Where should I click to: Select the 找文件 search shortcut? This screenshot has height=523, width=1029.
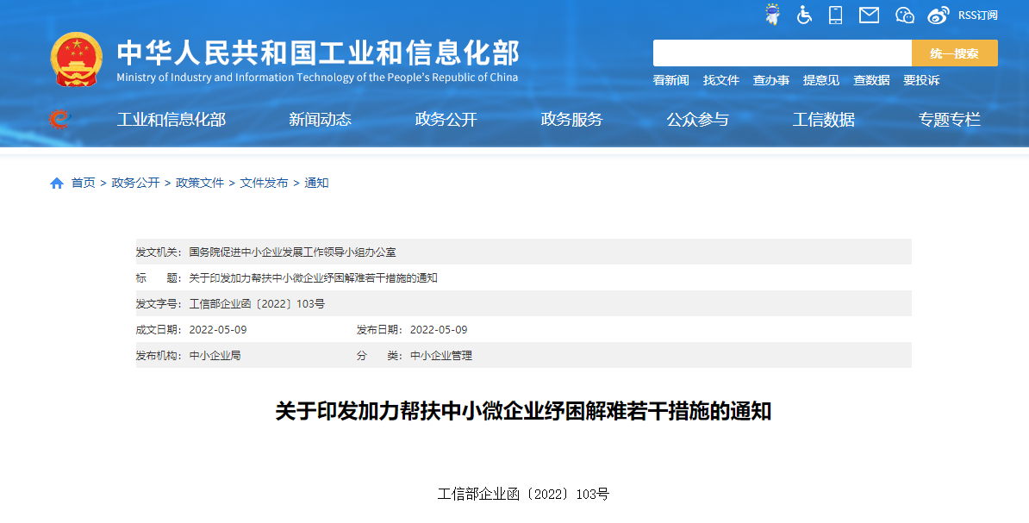[721, 80]
